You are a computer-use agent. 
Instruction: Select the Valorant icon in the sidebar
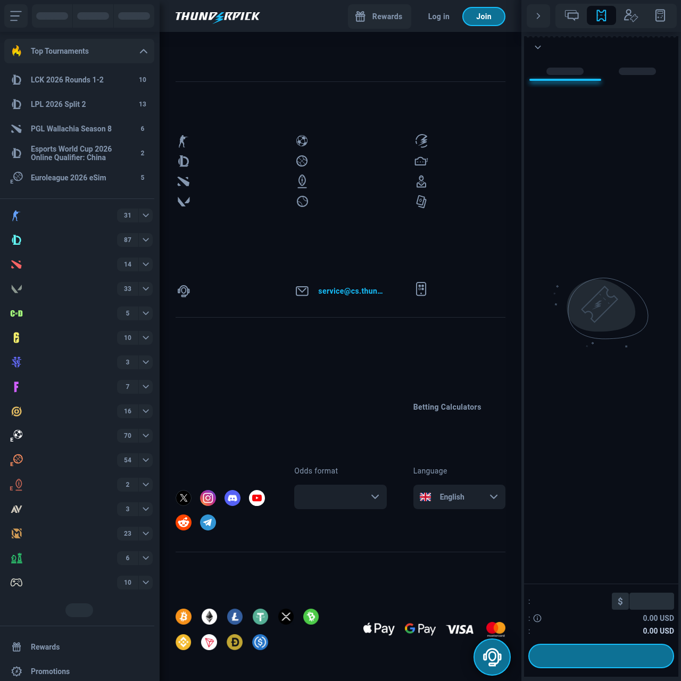tap(16, 289)
